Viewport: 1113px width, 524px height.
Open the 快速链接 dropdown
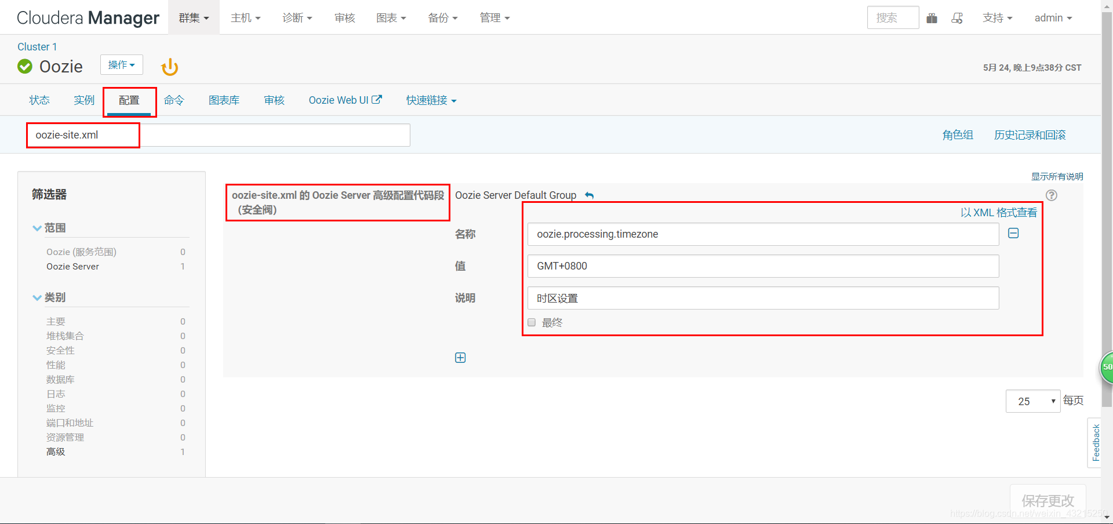(431, 100)
